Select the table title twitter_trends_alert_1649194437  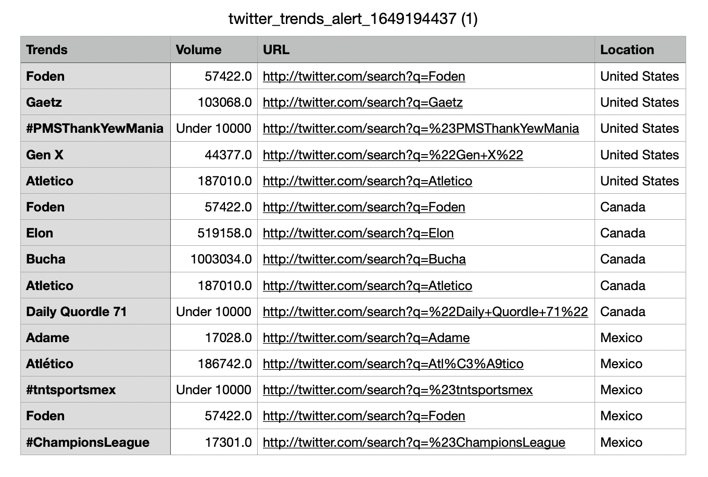353,19
